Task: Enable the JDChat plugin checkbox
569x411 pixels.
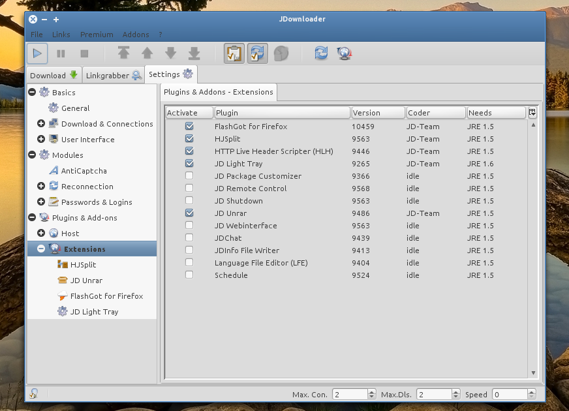Action: pyautogui.click(x=189, y=237)
